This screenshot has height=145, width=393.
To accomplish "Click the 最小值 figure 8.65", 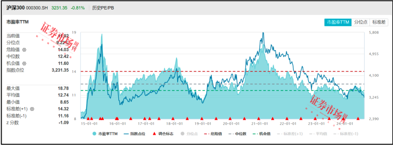I will pyautogui.click(x=65, y=102).
